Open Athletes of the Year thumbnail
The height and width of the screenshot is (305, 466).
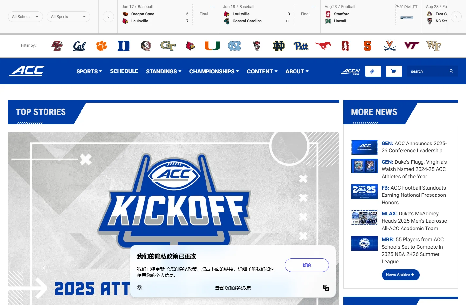pos(365,166)
